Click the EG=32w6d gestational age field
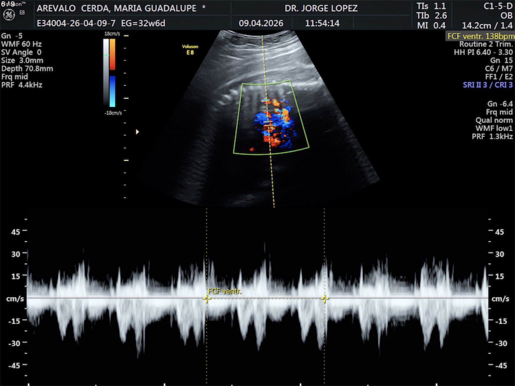 tap(143, 23)
